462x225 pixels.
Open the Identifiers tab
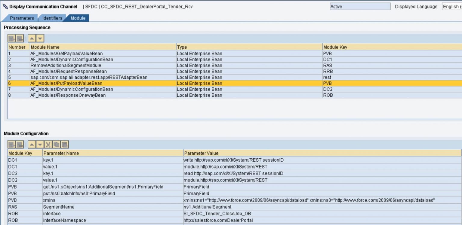52,18
